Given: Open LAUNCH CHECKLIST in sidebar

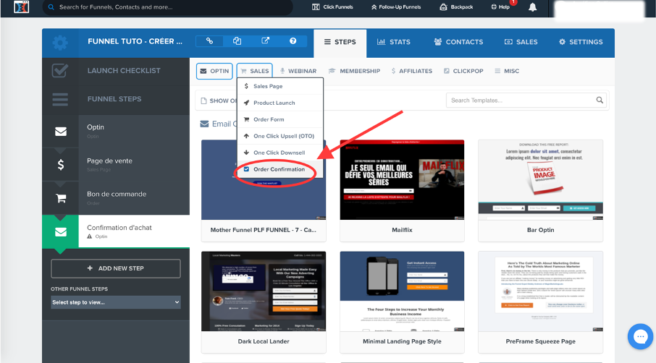Looking at the screenshot, I should tap(123, 71).
